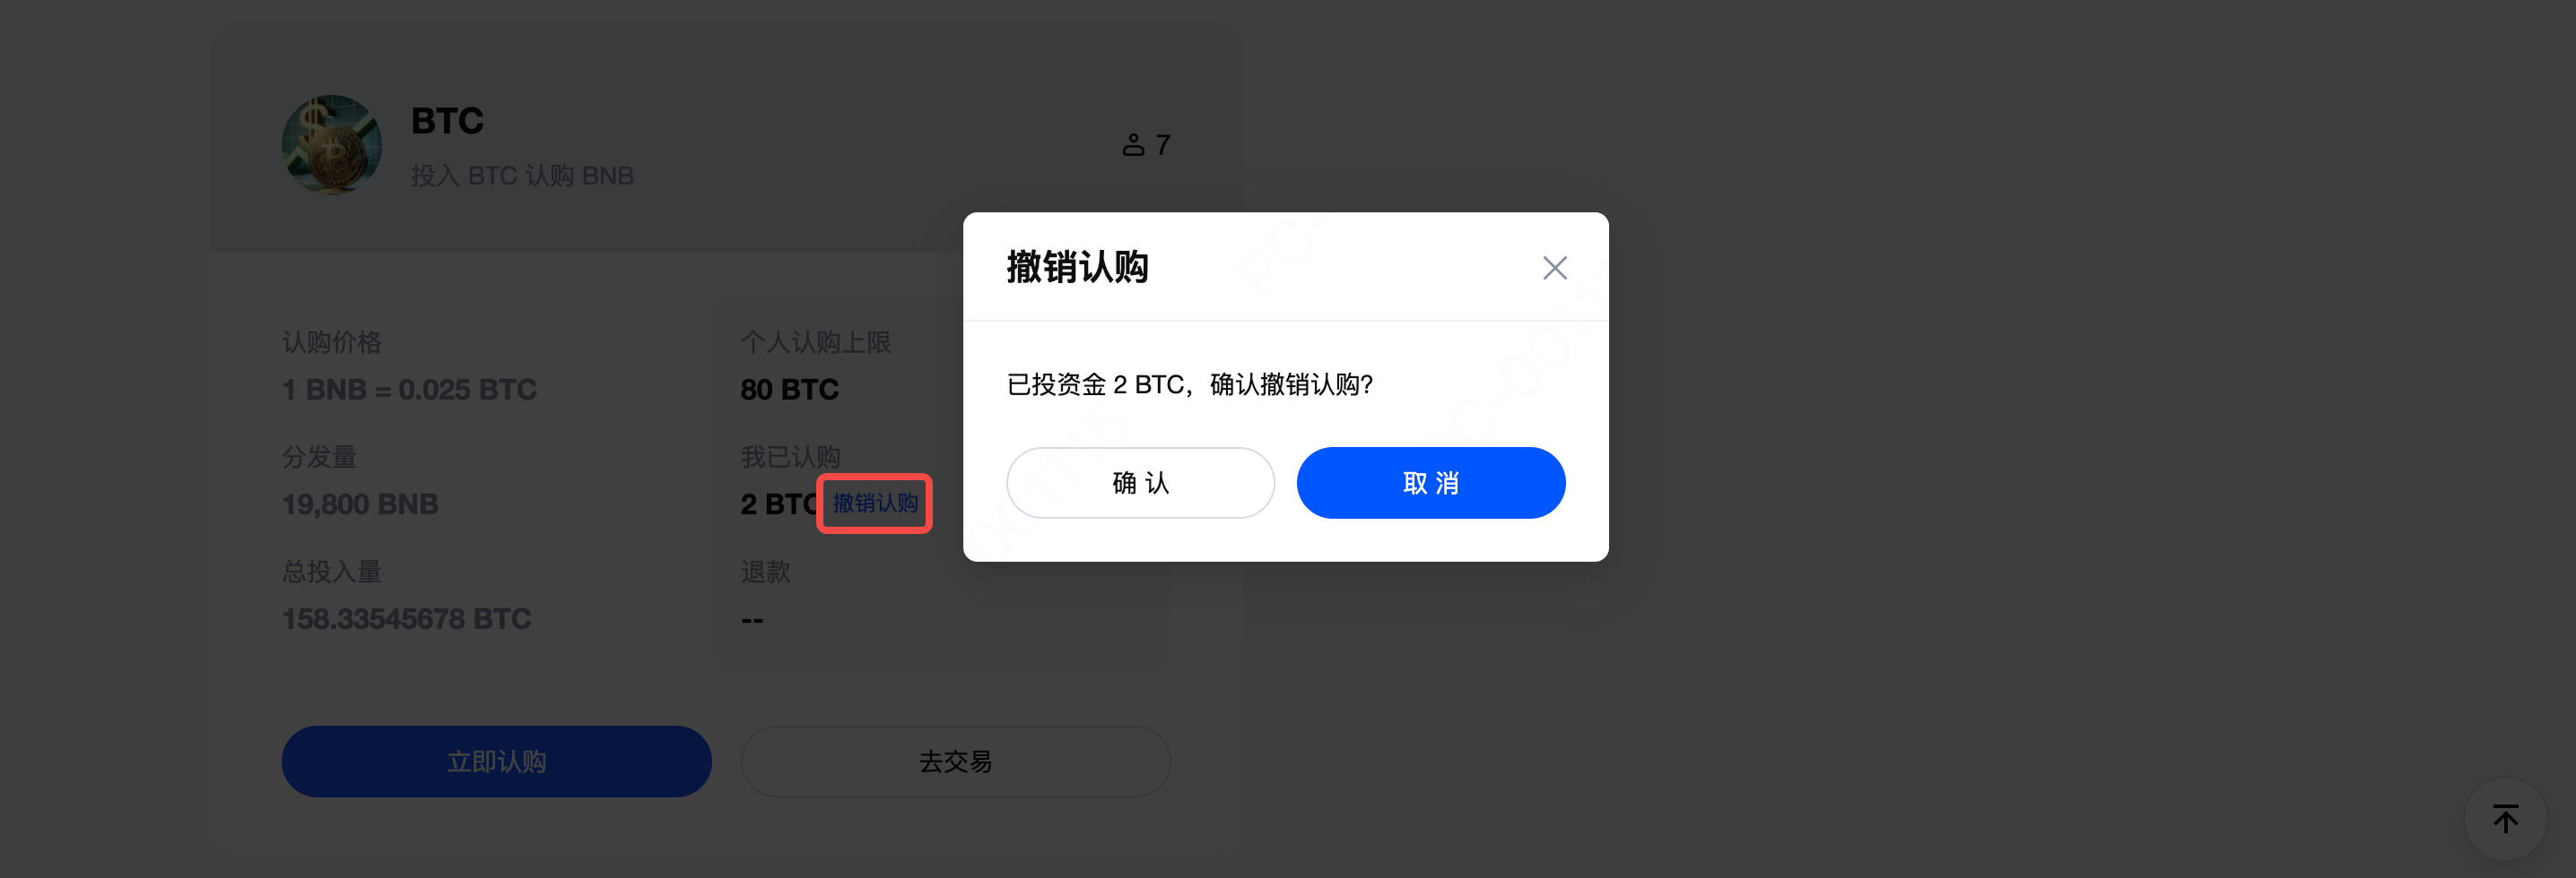Screen dimensions: 2576x878
Task: Click the 投入 BTC 认购 BNB subtitle
Action: [522, 176]
